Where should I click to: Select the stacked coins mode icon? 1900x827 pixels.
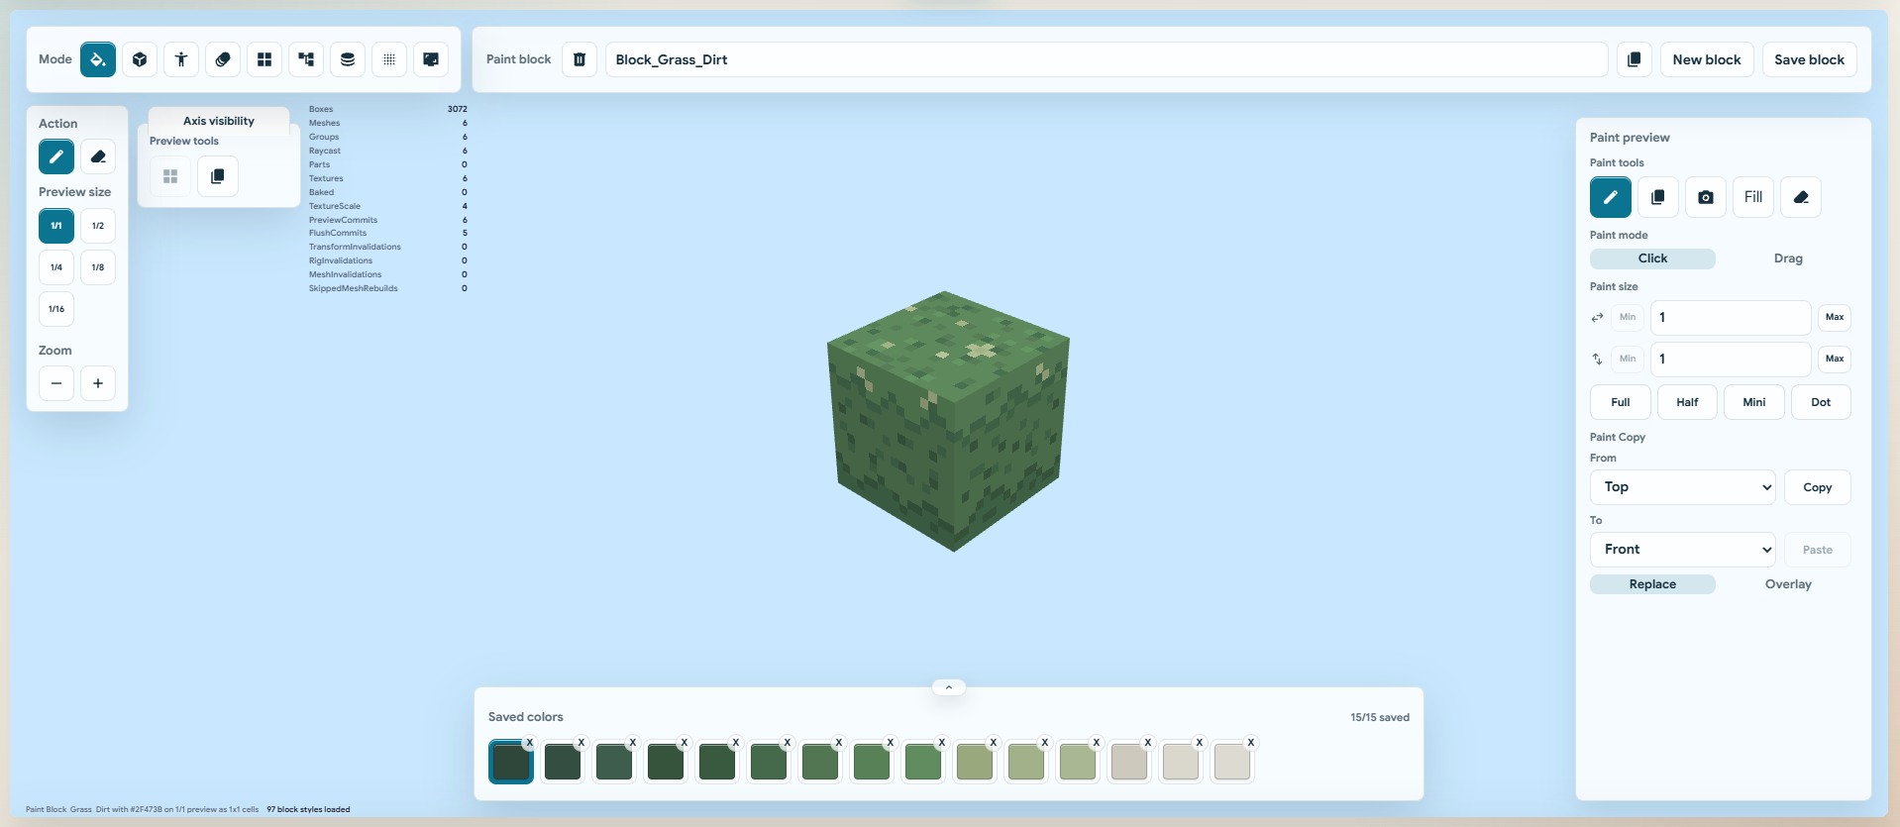(x=223, y=59)
